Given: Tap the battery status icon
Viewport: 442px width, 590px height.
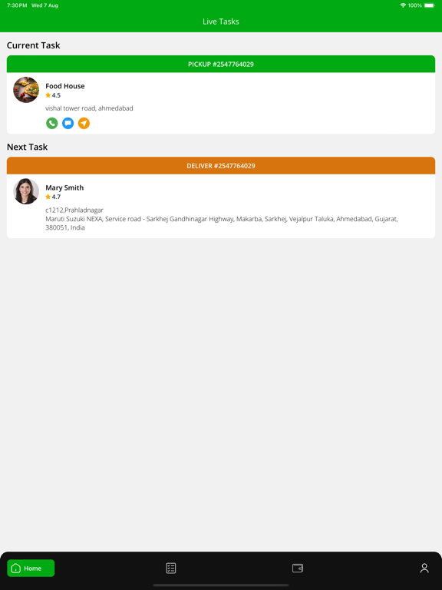Looking at the screenshot, I should 430,5.
